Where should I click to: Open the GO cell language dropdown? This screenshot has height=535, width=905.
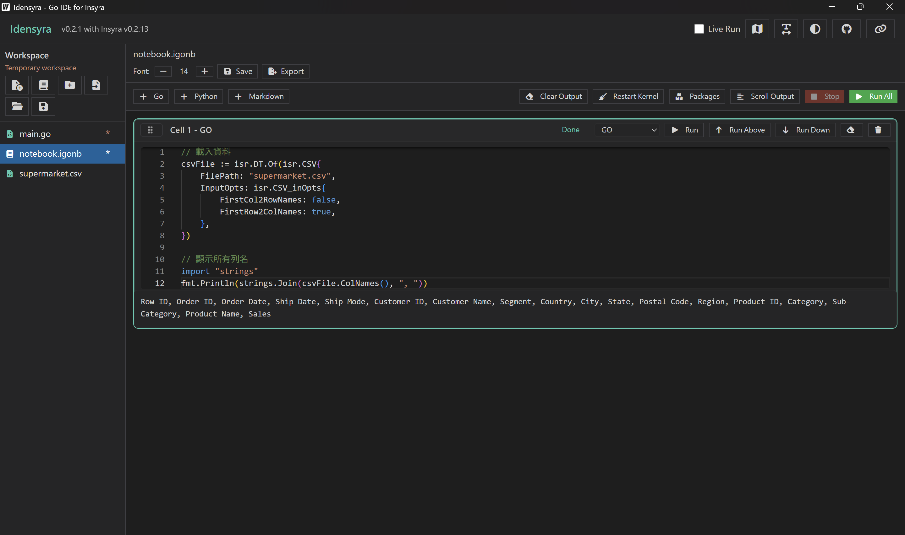628,130
